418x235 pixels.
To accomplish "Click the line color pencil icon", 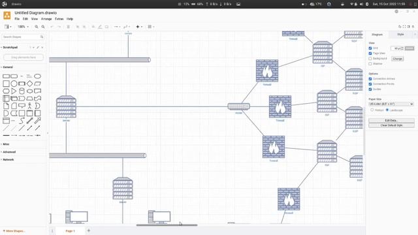I will pos(100,27).
